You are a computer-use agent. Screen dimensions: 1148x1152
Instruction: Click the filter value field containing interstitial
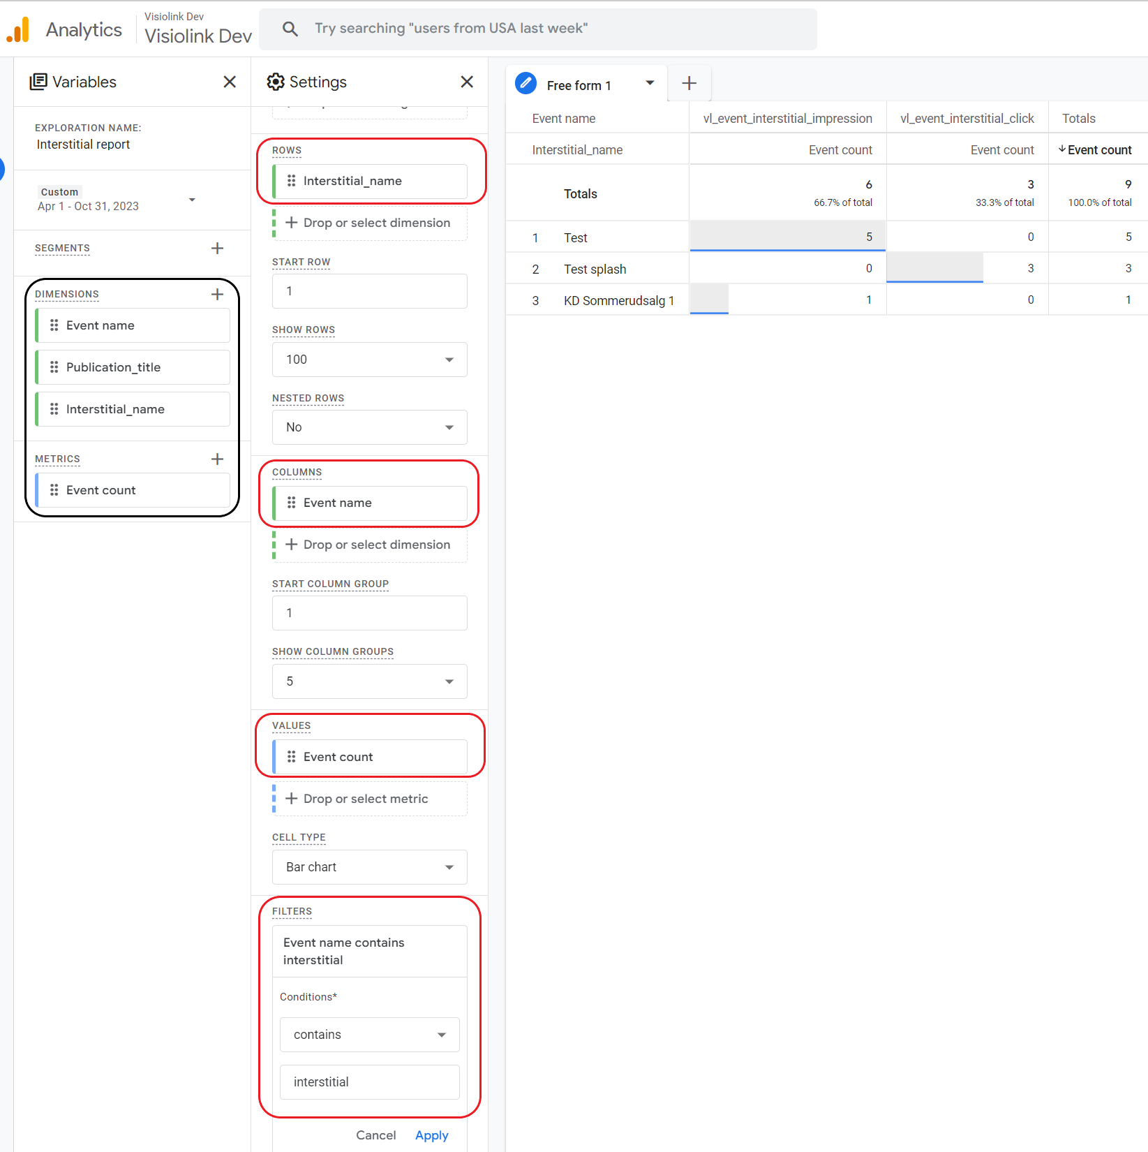tap(370, 1082)
